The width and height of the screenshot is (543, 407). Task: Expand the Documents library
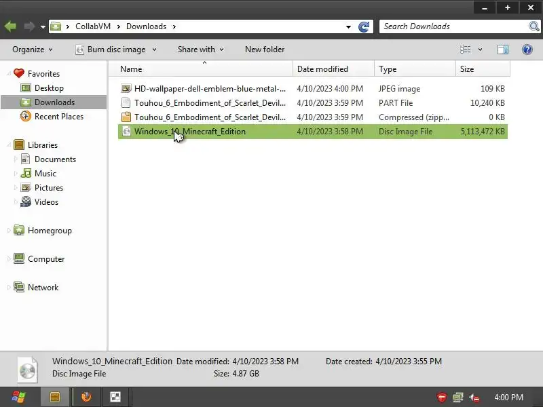[x=15, y=159]
